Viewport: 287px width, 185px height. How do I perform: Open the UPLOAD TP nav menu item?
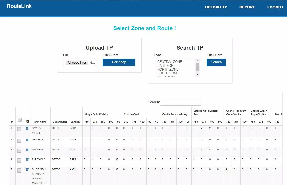[216, 7]
